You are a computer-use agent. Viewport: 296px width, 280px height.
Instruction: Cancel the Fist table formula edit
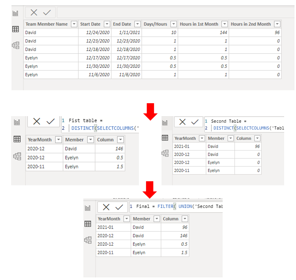coord(37,121)
